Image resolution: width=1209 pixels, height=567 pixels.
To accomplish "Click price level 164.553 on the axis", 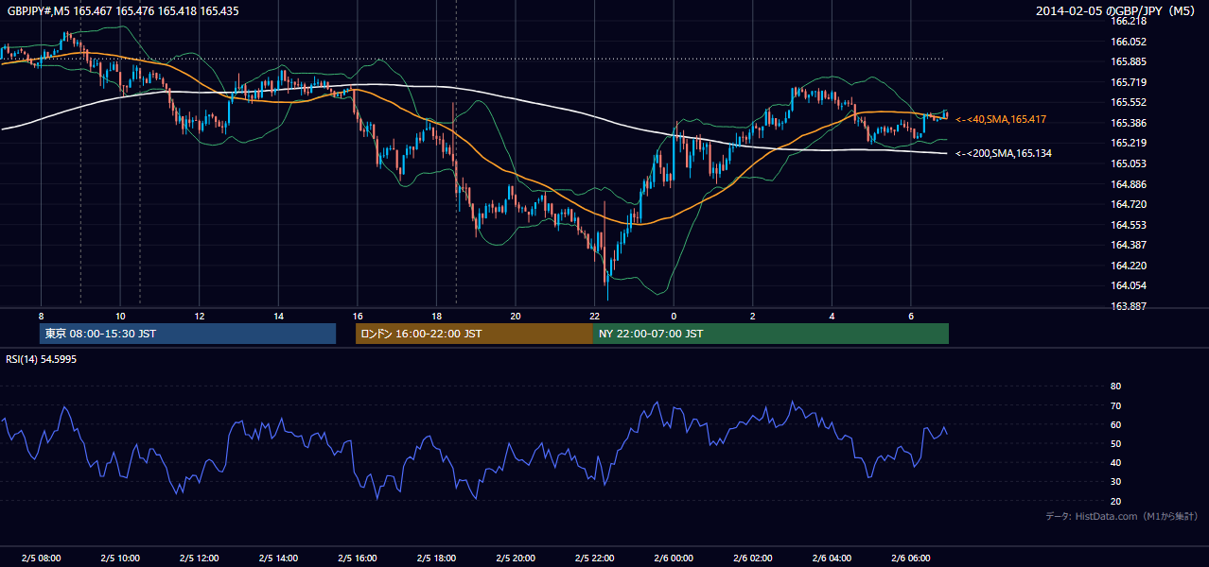I will (1129, 225).
